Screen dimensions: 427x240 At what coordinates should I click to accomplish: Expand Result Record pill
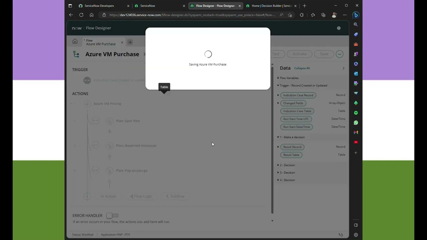(278, 147)
